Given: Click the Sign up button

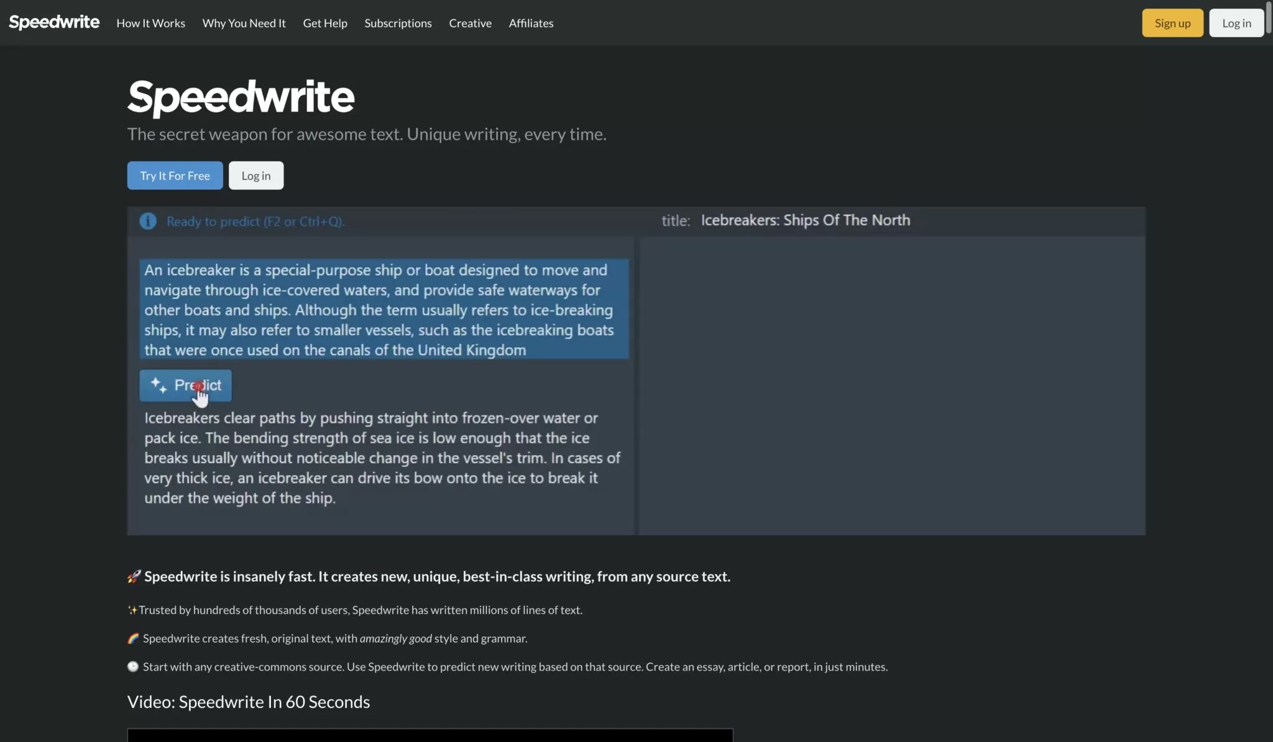Looking at the screenshot, I should [x=1172, y=22].
